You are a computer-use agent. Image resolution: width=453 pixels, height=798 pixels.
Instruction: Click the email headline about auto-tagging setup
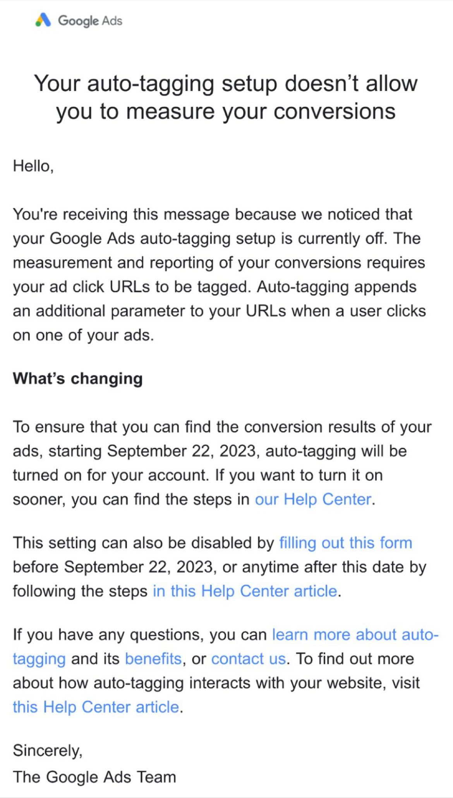[x=226, y=97]
